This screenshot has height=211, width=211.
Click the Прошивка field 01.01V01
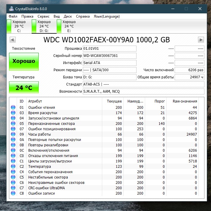click(x=110, y=49)
